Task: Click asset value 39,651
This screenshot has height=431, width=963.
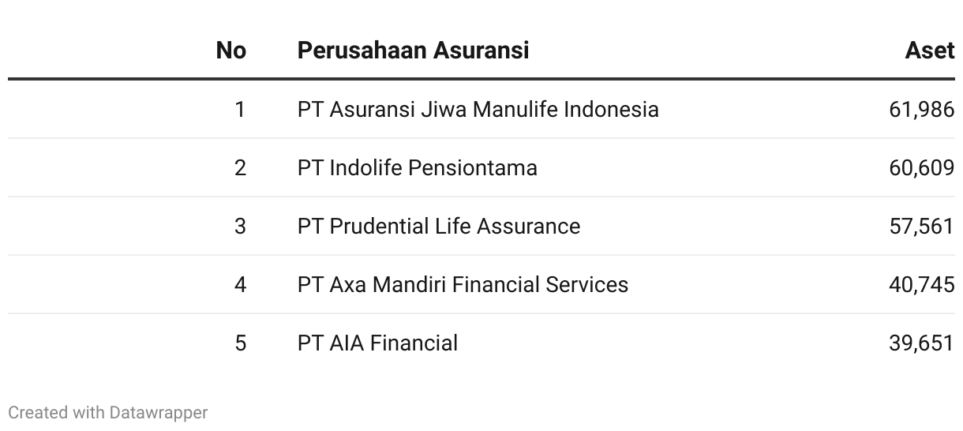Action: click(922, 343)
